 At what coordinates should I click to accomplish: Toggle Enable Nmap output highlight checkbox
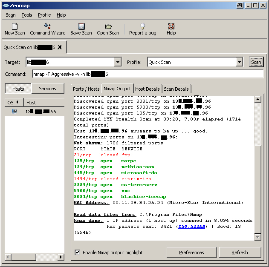point(77,252)
